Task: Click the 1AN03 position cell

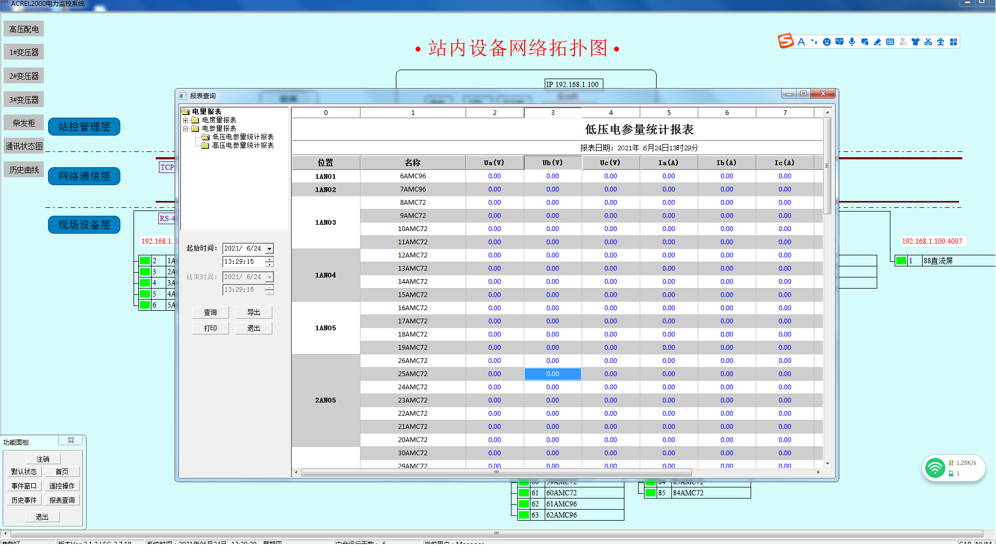Action: 326,223
